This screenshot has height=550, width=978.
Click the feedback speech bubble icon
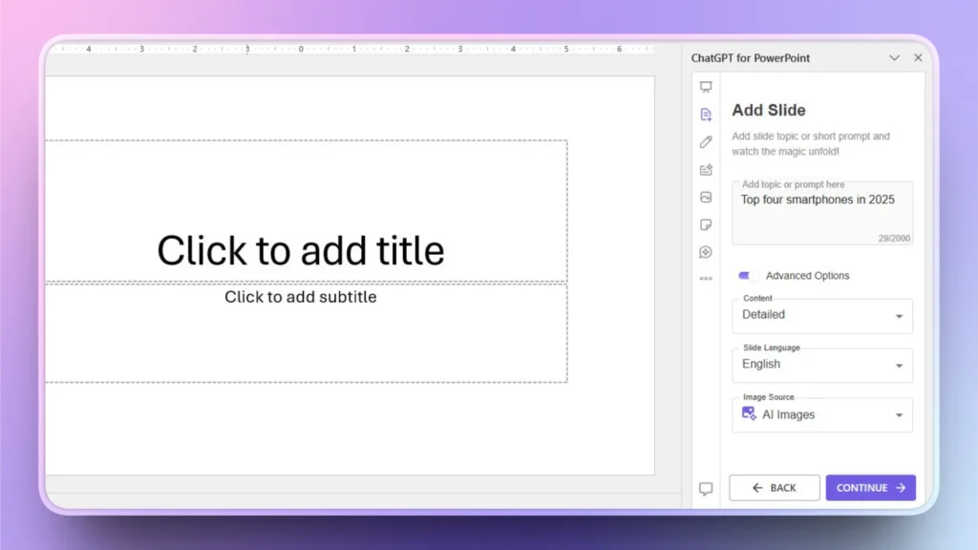click(x=706, y=488)
